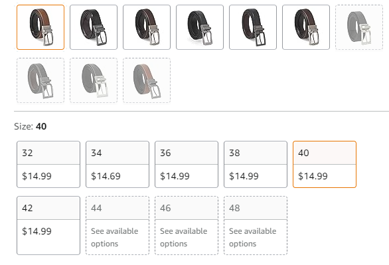Viewport: 389px width, 265px height.
Task: Click the Size: 40 label text
Action: click(x=31, y=126)
